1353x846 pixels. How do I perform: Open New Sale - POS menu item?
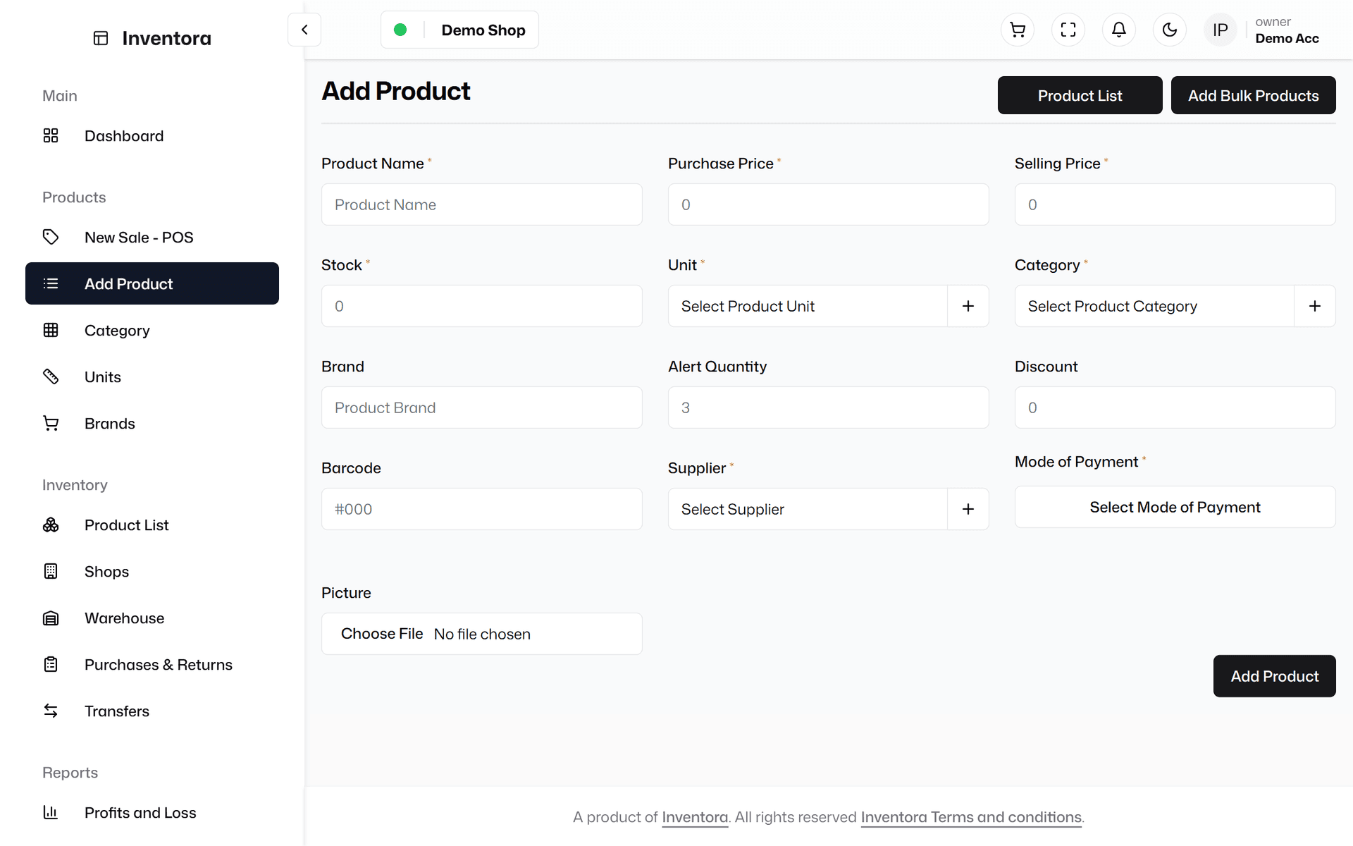coord(152,237)
